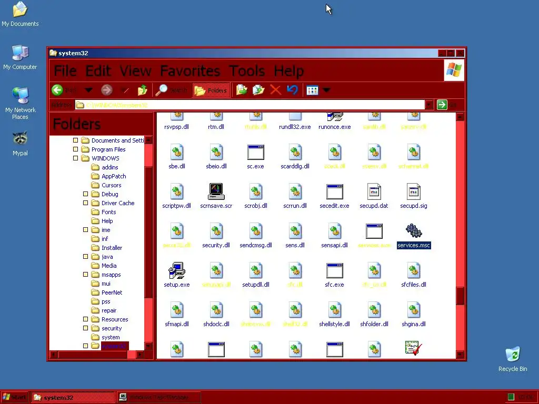Go up one folder level icon
Image resolution: width=539 pixels, height=404 pixels.
click(142, 90)
